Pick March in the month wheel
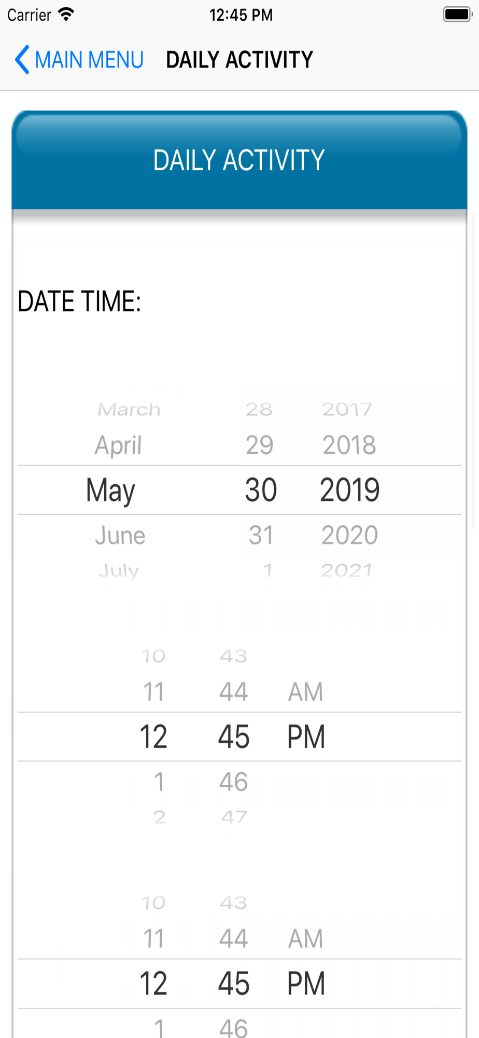This screenshot has width=479, height=1038. (x=129, y=409)
